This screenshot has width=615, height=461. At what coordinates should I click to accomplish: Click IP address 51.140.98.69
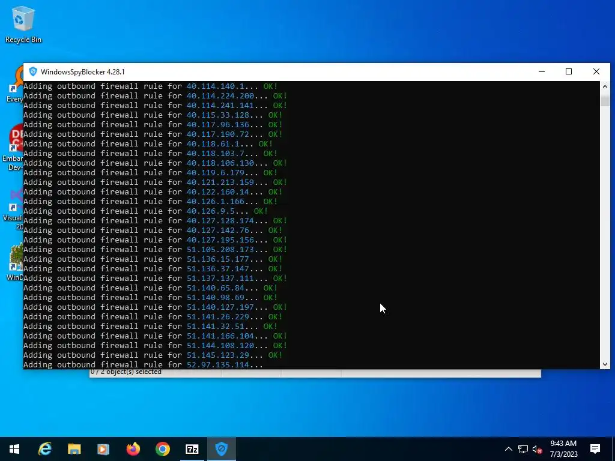click(x=215, y=298)
